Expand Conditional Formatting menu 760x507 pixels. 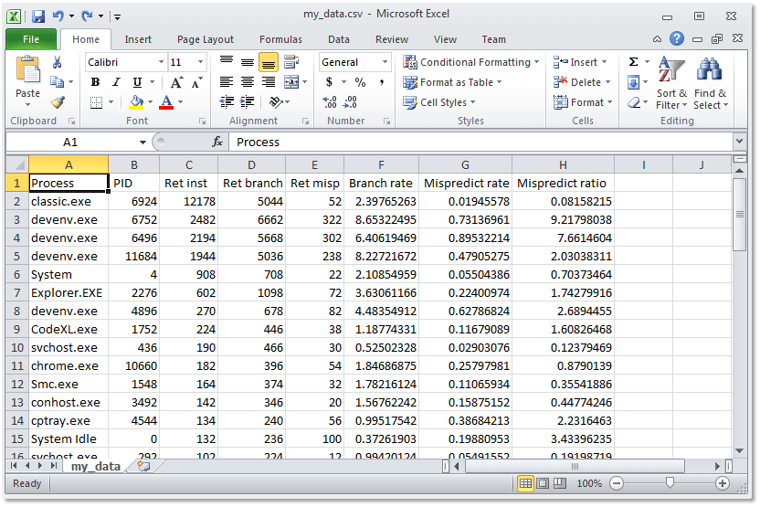470,62
